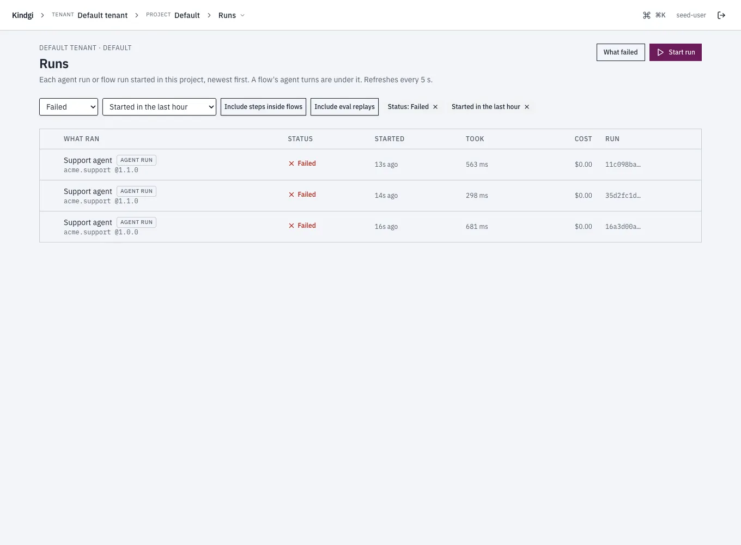Click the 14s ago started cell
Viewport: 741px width, 545px height.
(386, 196)
